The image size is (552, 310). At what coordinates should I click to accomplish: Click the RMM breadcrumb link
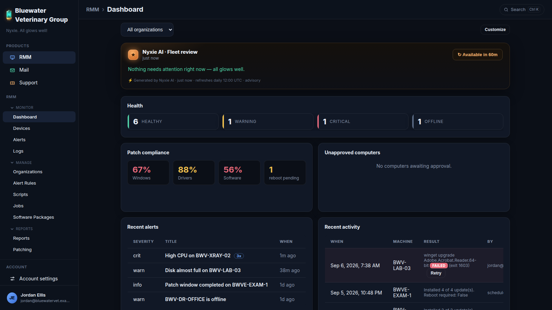92,10
